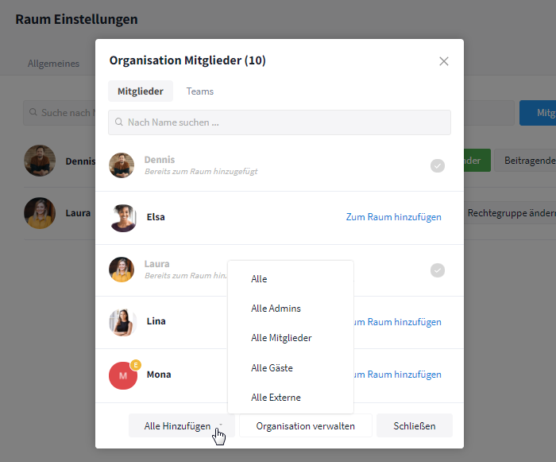The width and height of the screenshot is (556, 462).
Task: Click the external badge on Mona's avatar
Action: point(136,364)
